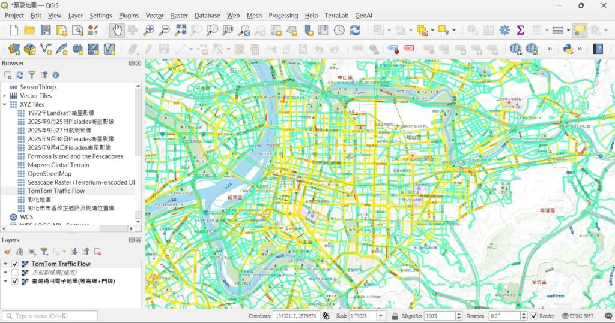Open the Processing Toolbox gear icon
This screenshot has width=615, height=323.
click(504, 30)
